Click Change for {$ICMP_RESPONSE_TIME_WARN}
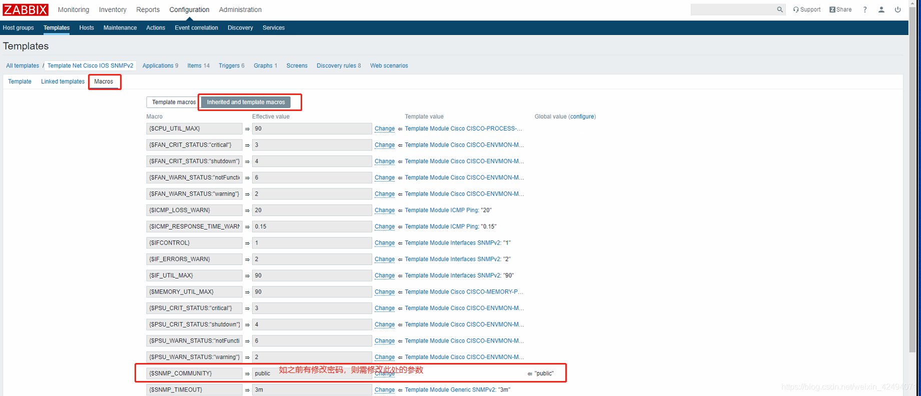Image resolution: width=921 pixels, height=396 pixels. coord(385,226)
